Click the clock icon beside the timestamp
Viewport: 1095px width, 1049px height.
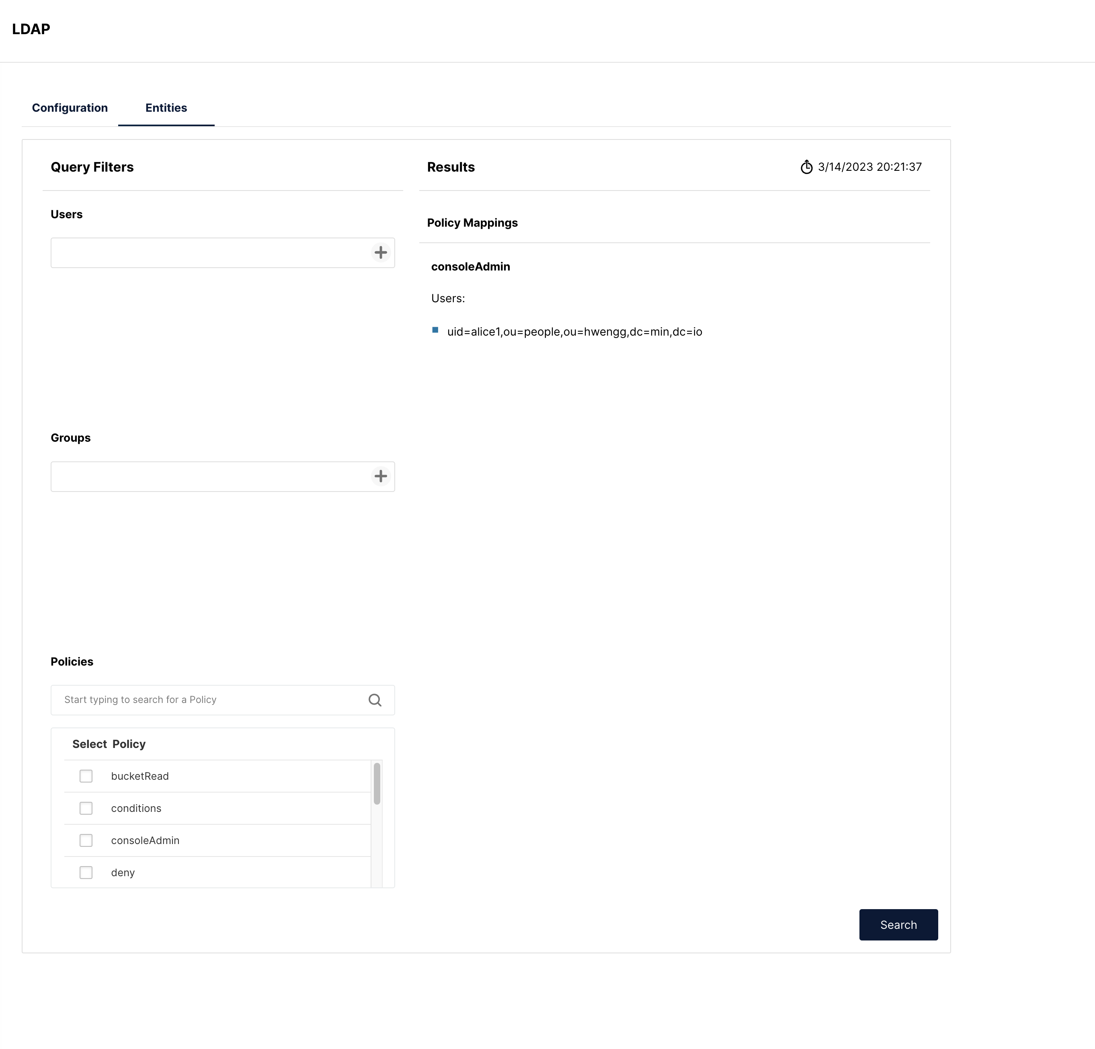tap(806, 167)
